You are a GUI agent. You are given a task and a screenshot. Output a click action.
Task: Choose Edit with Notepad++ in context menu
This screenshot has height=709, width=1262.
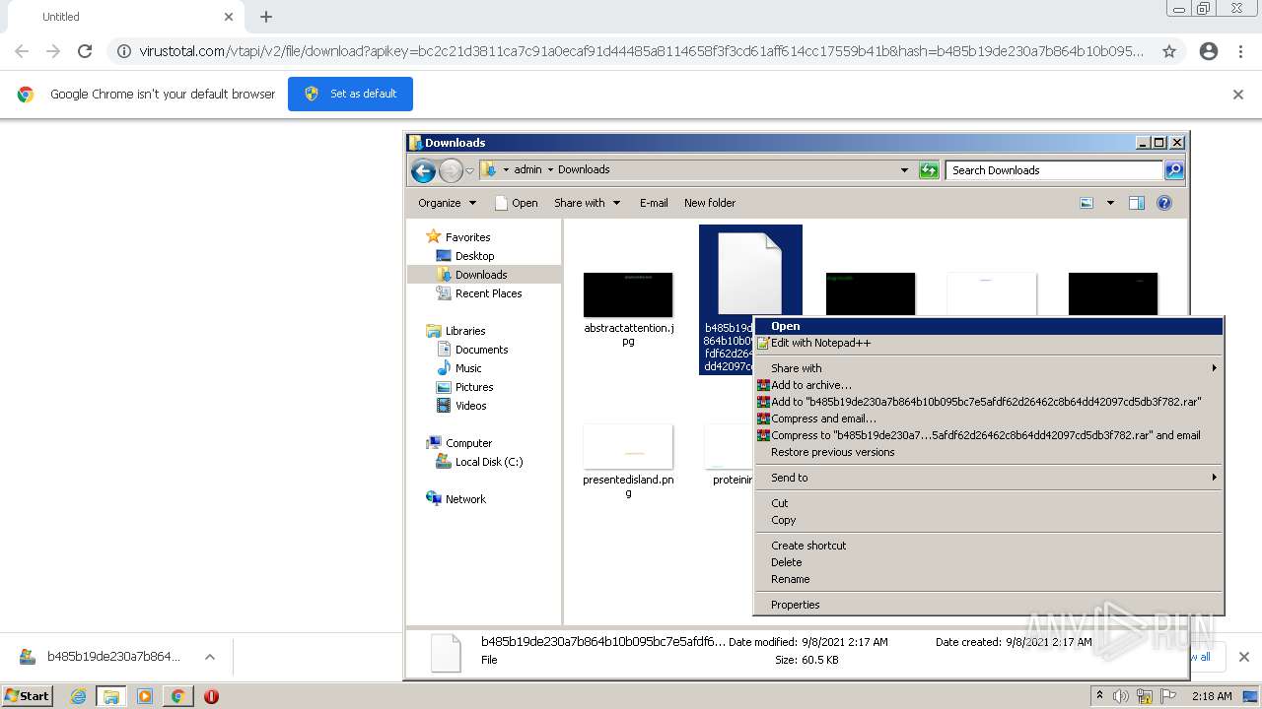point(988,343)
